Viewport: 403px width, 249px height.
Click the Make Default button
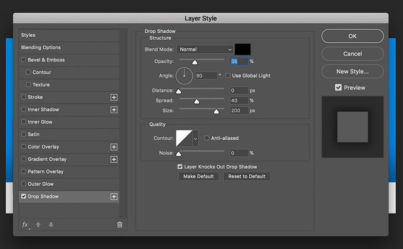click(198, 176)
